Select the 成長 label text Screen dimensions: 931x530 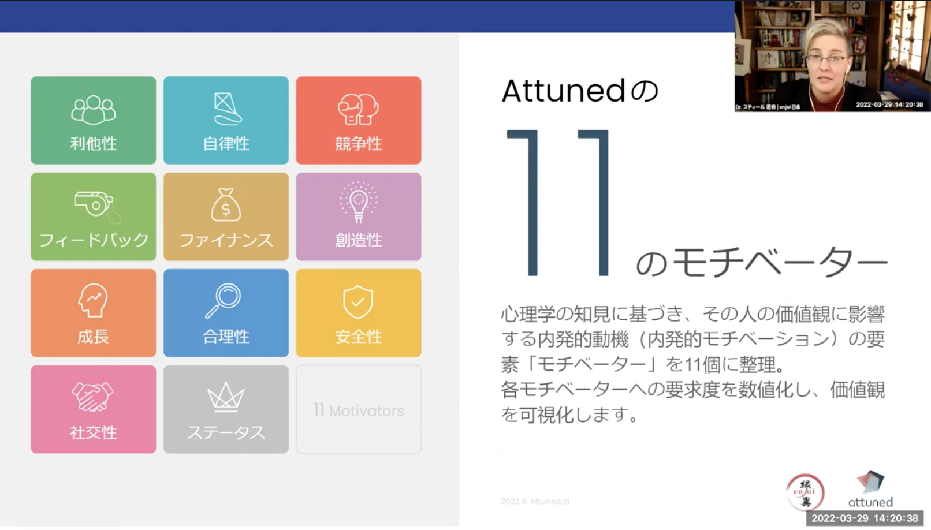[x=94, y=337]
